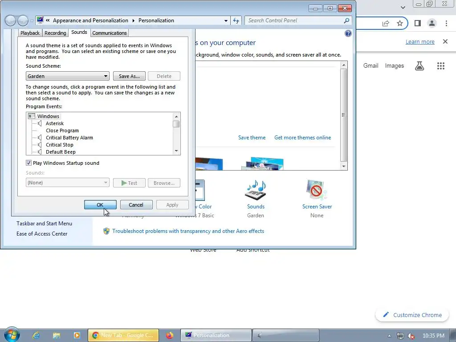Bookmark this page with the star icon
The height and width of the screenshot is (342, 456).
point(400,23)
